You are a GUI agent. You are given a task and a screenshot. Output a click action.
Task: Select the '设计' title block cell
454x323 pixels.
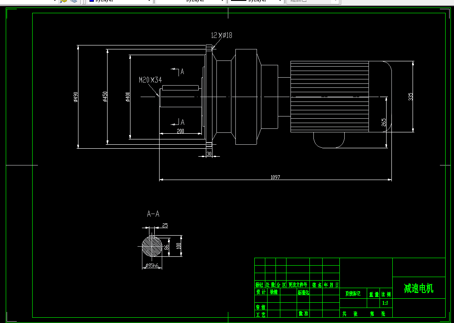point(261,292)
